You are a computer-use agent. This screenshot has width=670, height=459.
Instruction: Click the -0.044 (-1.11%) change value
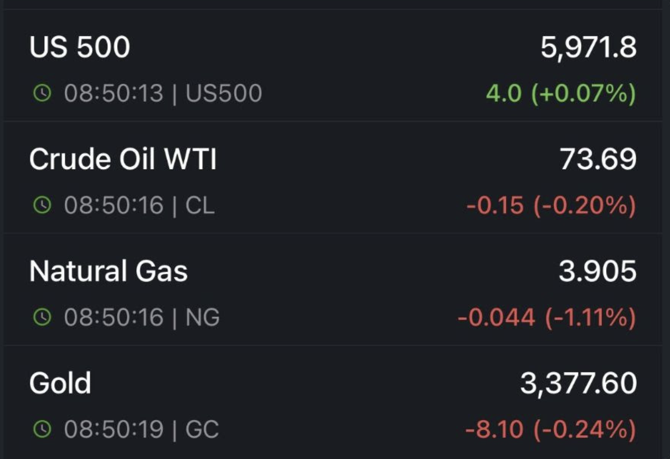[547, 318]
